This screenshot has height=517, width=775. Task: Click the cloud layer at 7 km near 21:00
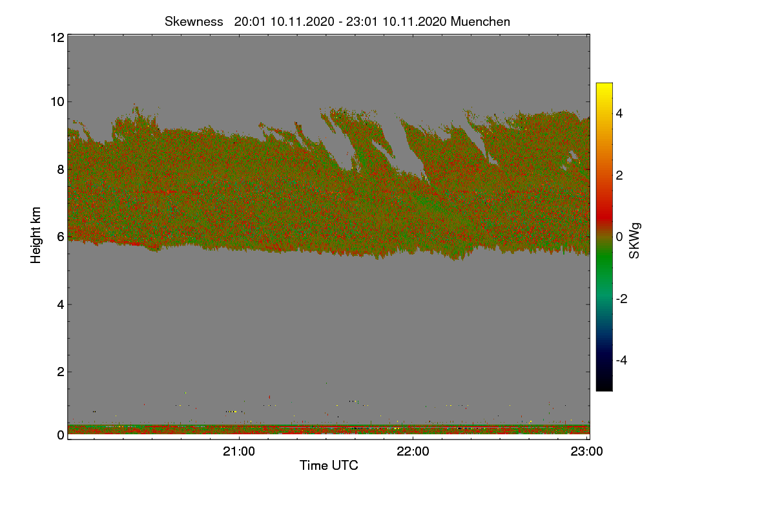pyautogui.click(x=239, y=203)
